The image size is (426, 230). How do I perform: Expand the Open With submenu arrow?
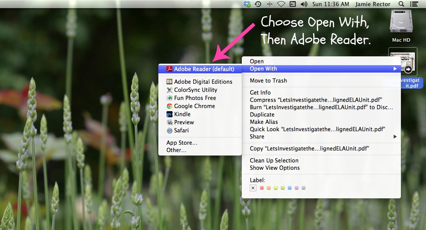[x=395, y=69]
